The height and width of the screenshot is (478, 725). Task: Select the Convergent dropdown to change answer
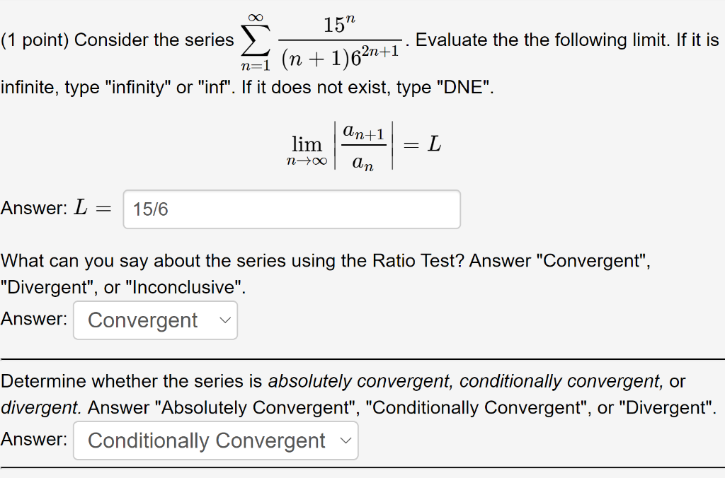tap(154, 320)
